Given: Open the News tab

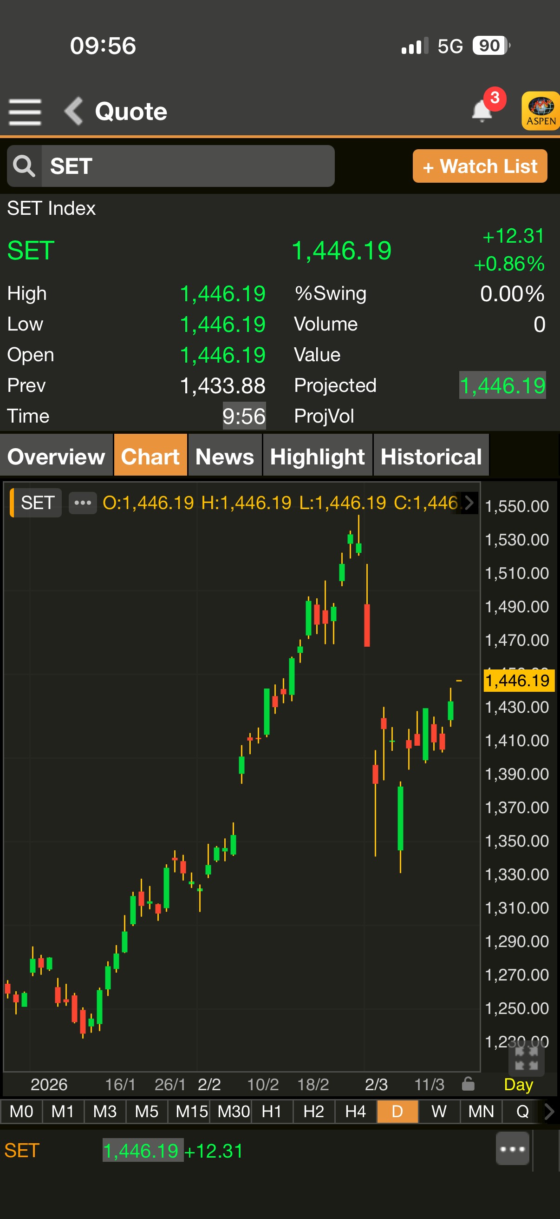Looking at the screenshot, I should pos(224,456).
